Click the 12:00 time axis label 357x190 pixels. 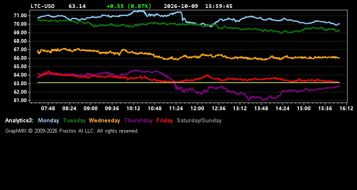197,109
